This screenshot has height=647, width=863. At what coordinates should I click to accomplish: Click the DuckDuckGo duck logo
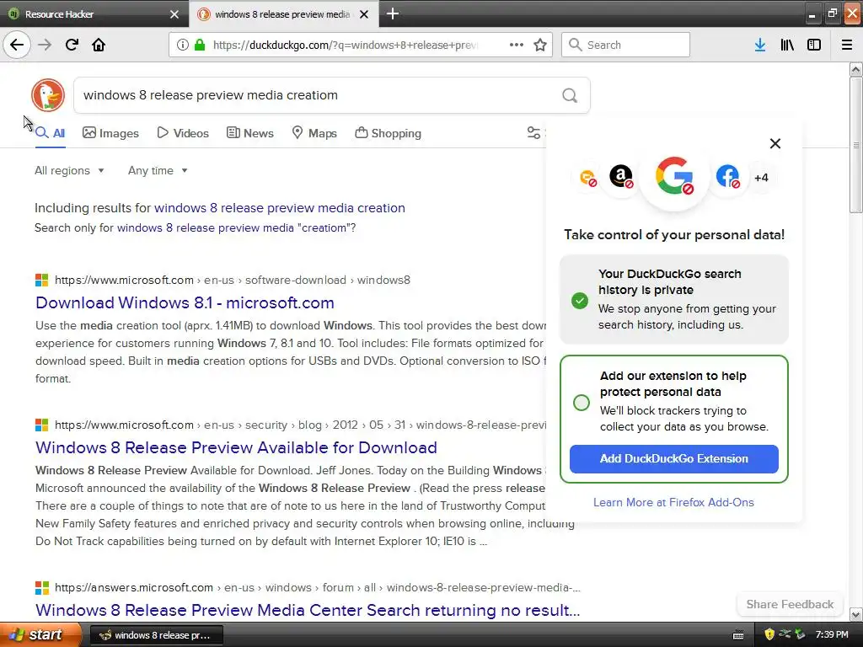(48, 95)
